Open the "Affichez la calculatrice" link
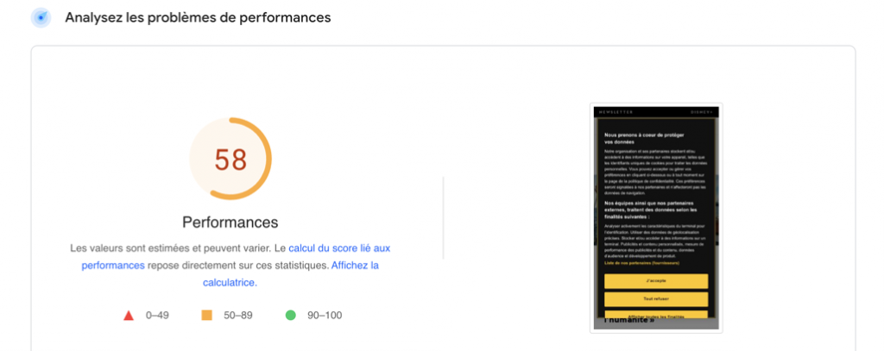Viewport: 884px width, 351px height. [354, 266]
